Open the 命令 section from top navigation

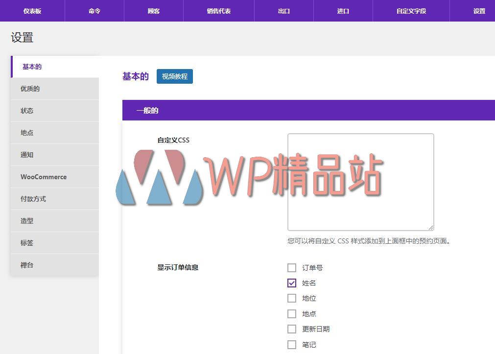94,11
